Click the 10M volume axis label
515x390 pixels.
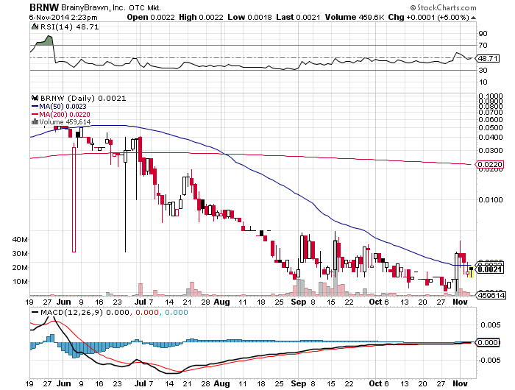click(20, 282)
